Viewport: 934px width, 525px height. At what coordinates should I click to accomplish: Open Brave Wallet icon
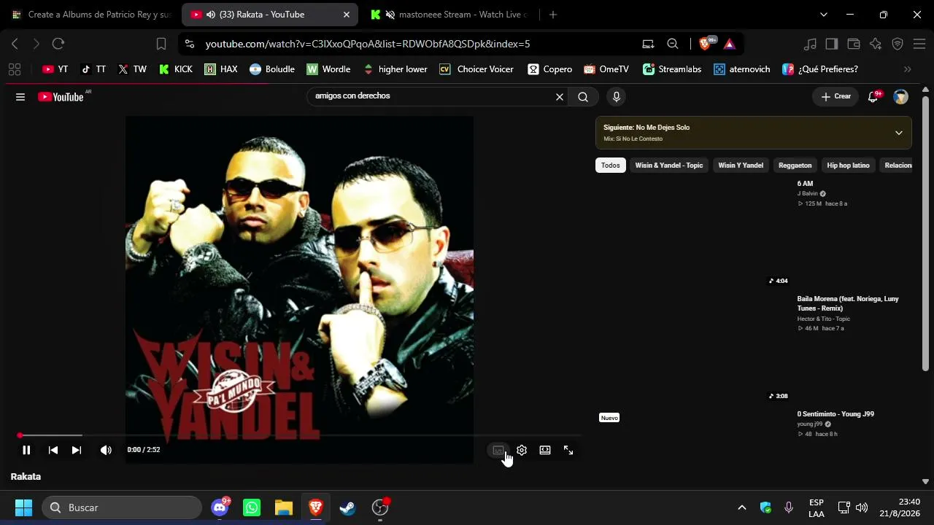click(x=853, y=44)
